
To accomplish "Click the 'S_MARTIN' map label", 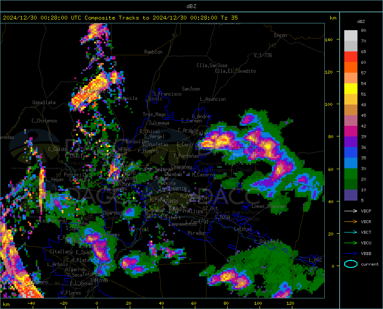I will 176,189.
